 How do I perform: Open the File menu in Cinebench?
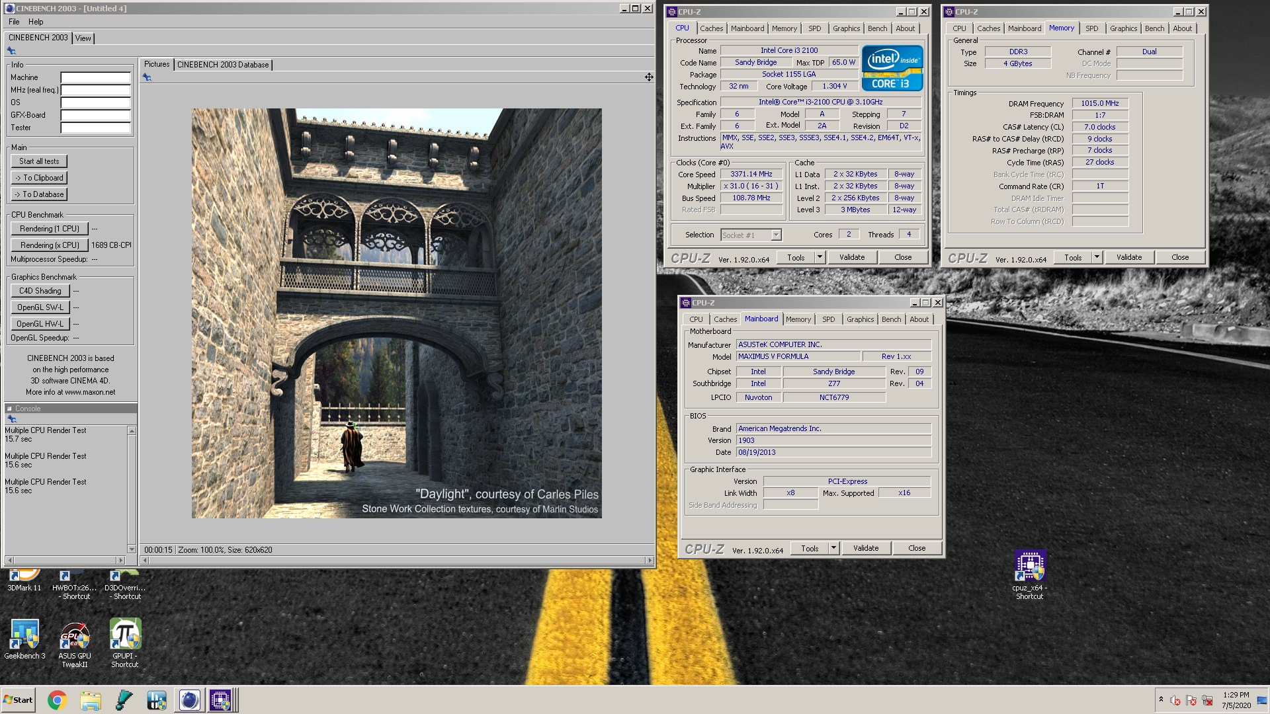click(x=14, y=22)
